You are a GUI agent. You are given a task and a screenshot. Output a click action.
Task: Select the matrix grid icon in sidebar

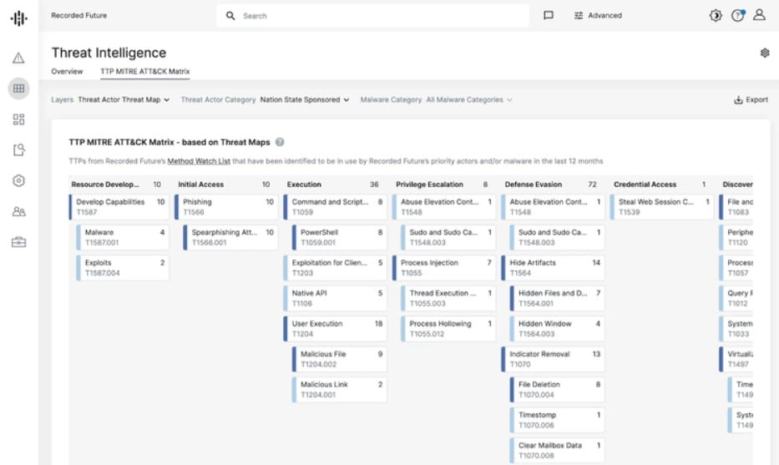[19, 88]
